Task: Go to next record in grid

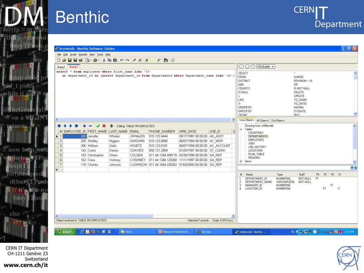Action: click(71, 126)
